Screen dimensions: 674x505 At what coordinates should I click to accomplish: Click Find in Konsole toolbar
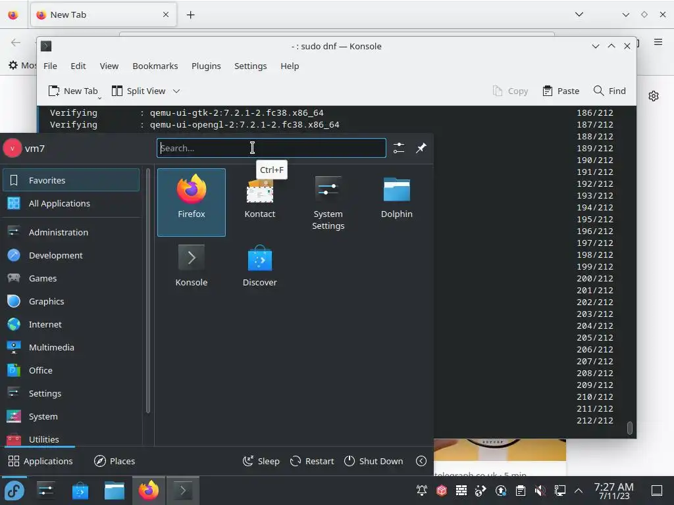pos(609,91)
